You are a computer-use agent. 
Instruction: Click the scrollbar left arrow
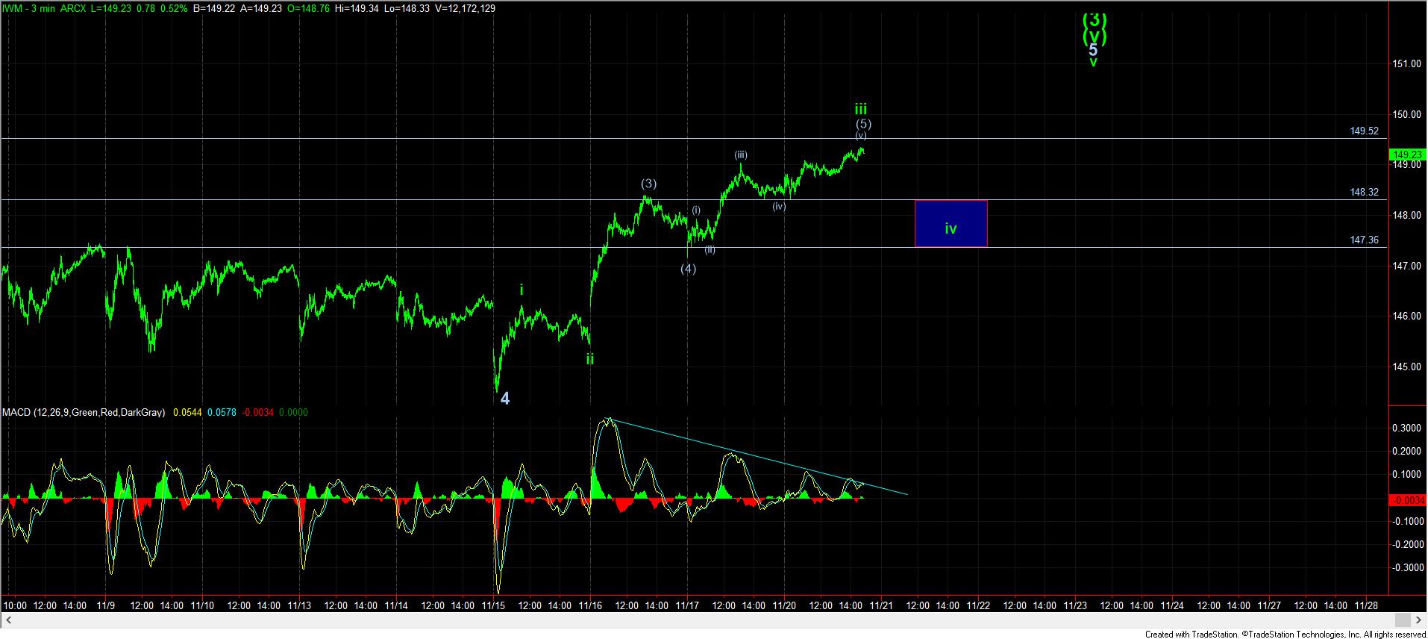[x=9, y=620]
